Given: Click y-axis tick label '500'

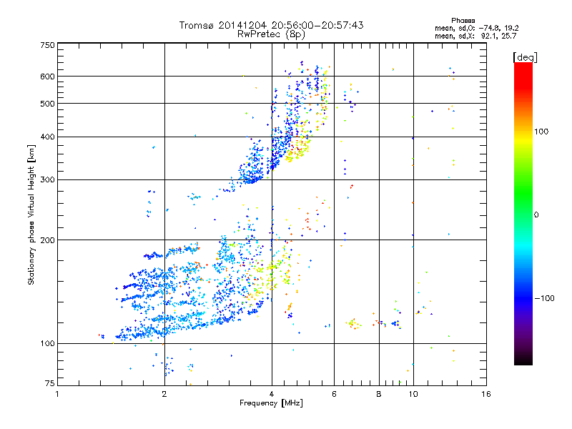Looking at the screenshot, I should tap(47, 104).
